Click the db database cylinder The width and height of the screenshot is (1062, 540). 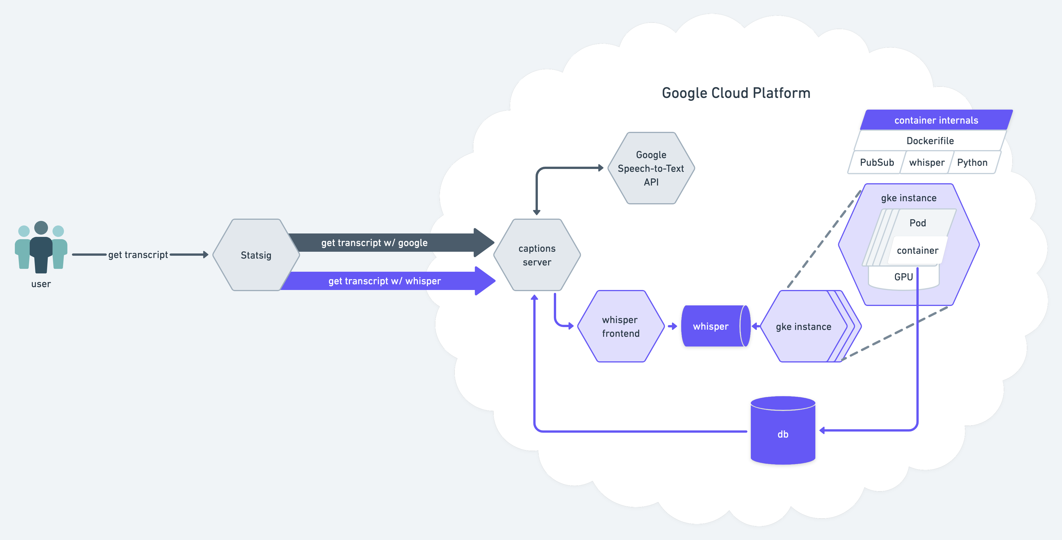point(783,434)
